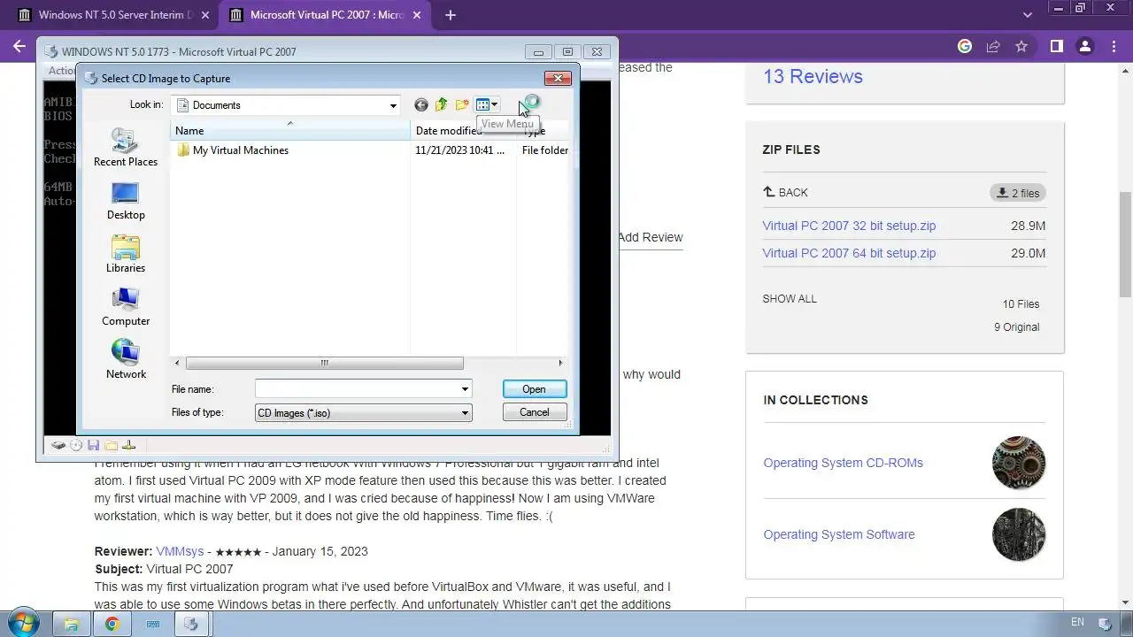Click right arrow of file list scrollbar
Image resolution: width=1133 pixels, height=637 pixels.
tap(560, 363)
